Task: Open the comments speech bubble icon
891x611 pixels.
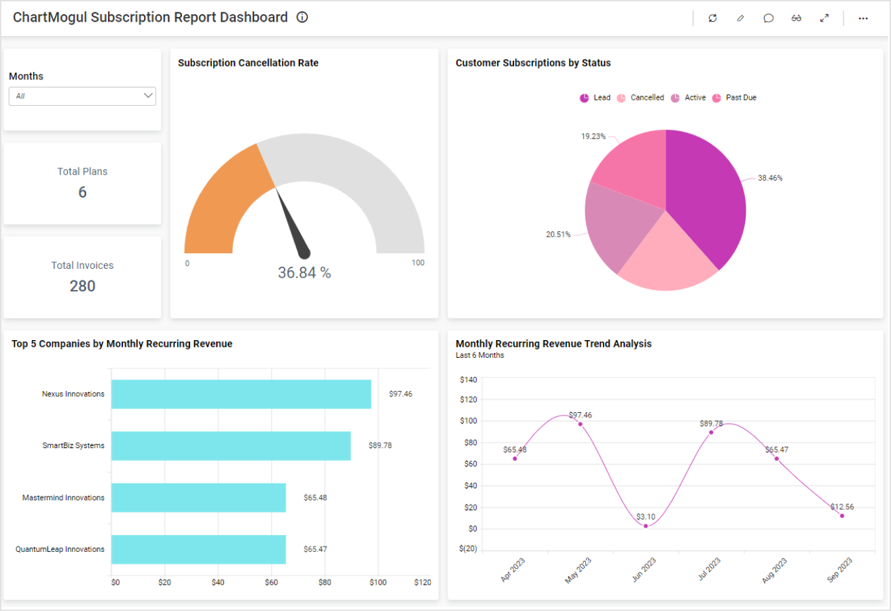Action: coord(768,18)
